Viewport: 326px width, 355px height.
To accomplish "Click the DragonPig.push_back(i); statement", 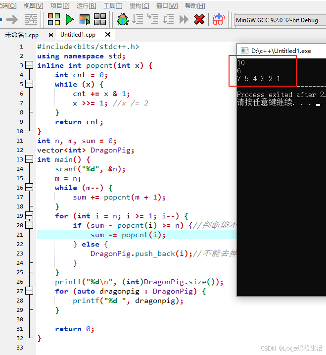I will pos(141,254).
